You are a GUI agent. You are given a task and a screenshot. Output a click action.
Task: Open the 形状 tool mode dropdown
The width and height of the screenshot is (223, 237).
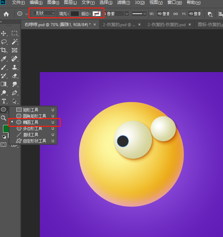[x=45, y=13]
